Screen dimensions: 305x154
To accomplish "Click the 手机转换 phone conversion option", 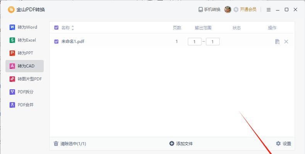I will (x=209, y=9).
